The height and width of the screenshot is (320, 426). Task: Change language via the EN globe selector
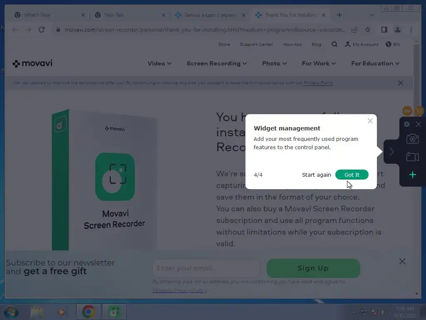click(x=393, y=44)
